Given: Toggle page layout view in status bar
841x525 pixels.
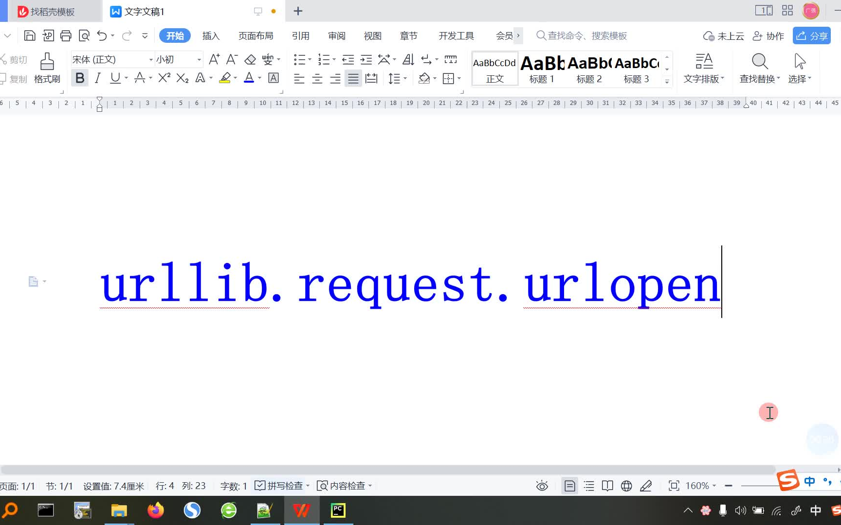Looking at the screenshot, I should 569,486.
